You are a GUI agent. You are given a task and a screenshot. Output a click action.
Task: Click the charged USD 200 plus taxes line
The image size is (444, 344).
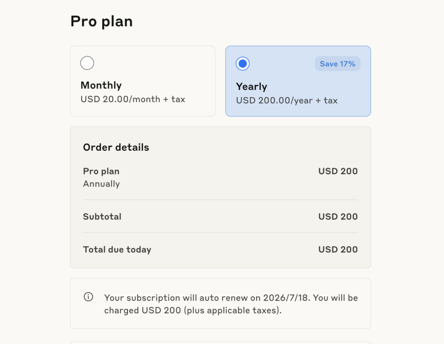point(193,311)
